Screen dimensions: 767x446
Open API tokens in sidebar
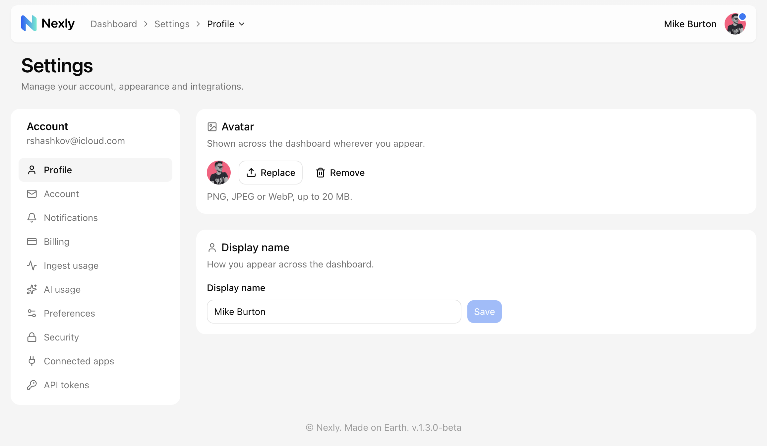coord(95,385)
